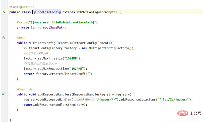The height and width of the screenshot is (122, 204).
Task: Click the @Bean annotation text
Action: (x=21, y=38)
